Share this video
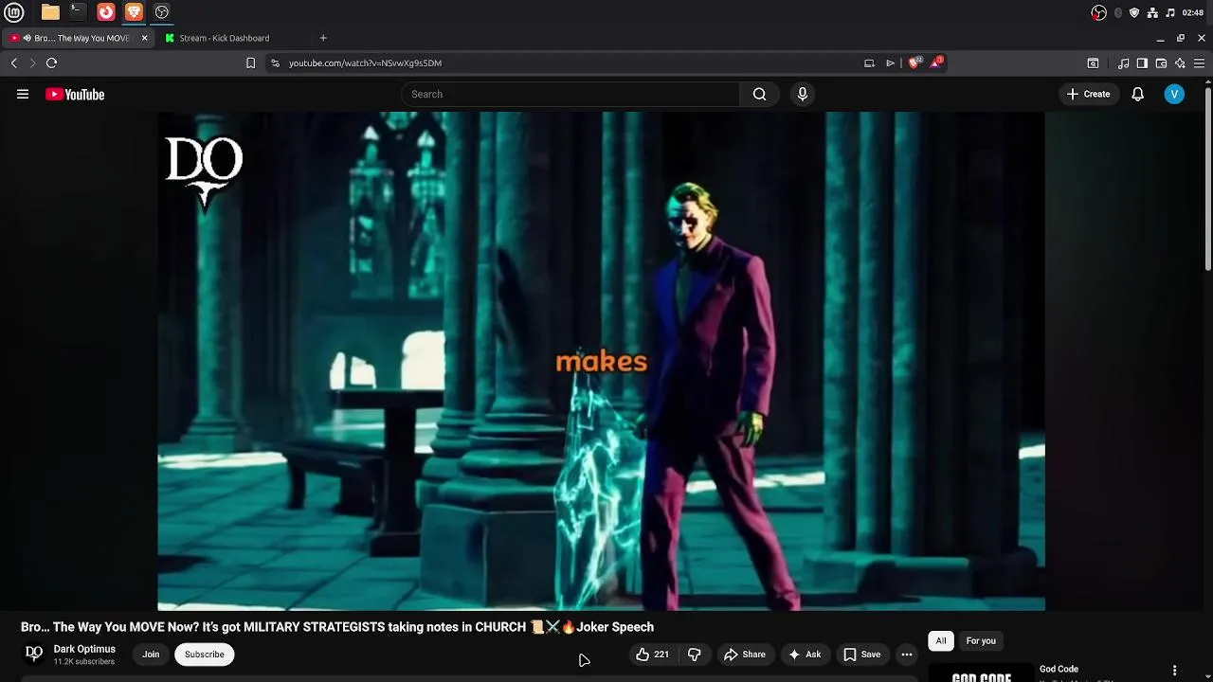Image resolution: width=1213 pixels, height=682 pixels. pyautogui.click(x=744, y=654)
